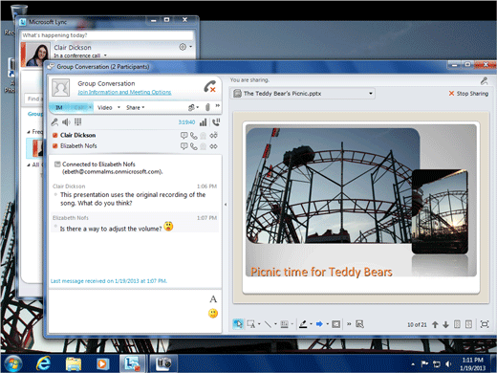Open text formatting A button
The width and height of the screenshot is (497, 373).
coord(213,299)
